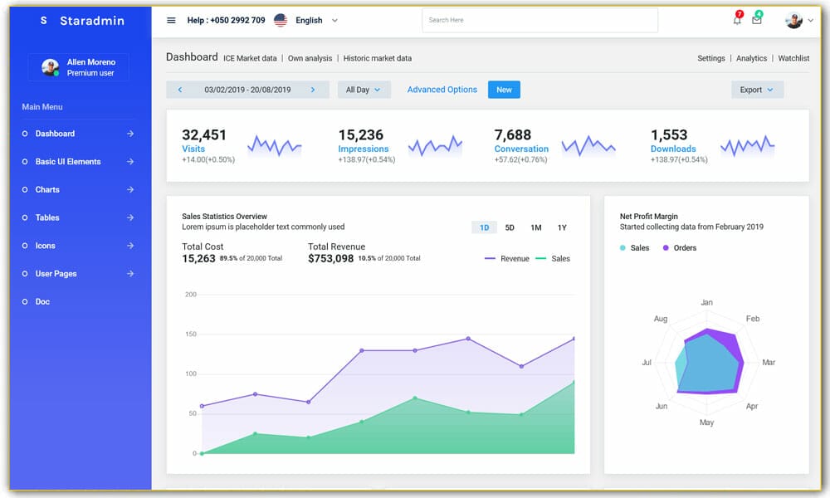
Task: Open the Advanced Options link
Action: pos(442,90)
